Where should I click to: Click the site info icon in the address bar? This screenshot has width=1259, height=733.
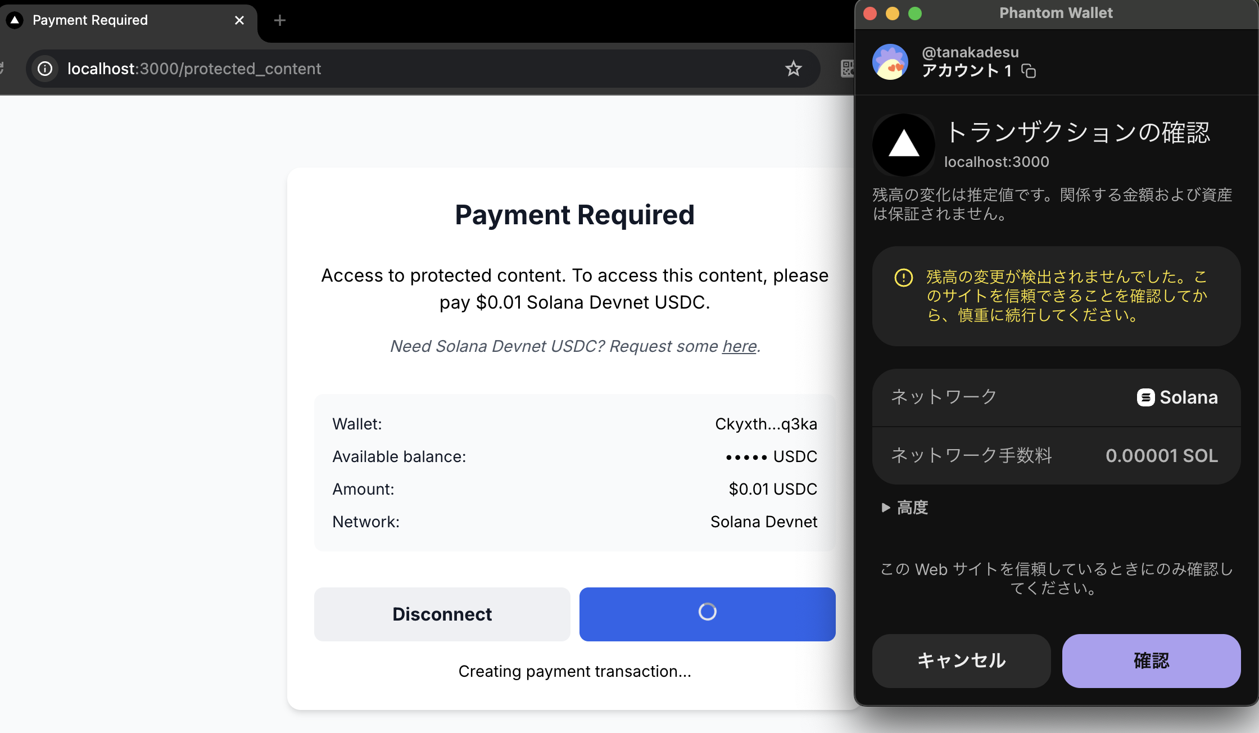click(45, 69)
